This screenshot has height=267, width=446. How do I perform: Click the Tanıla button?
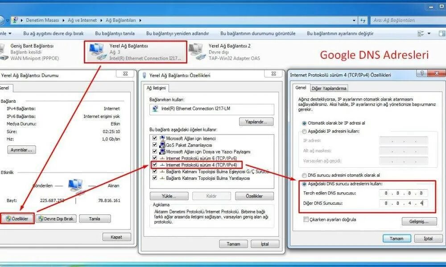pos(95,218)
